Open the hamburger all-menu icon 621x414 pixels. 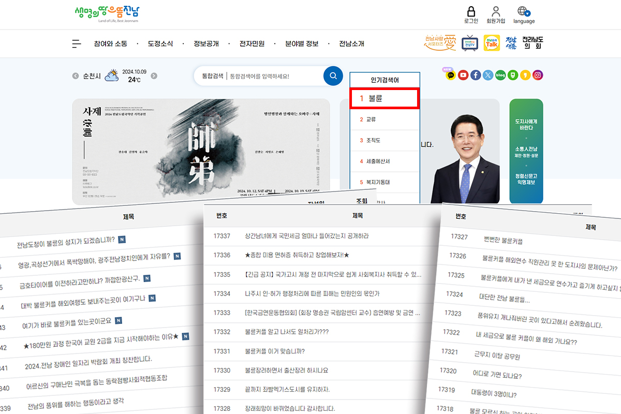coord(77,44)
